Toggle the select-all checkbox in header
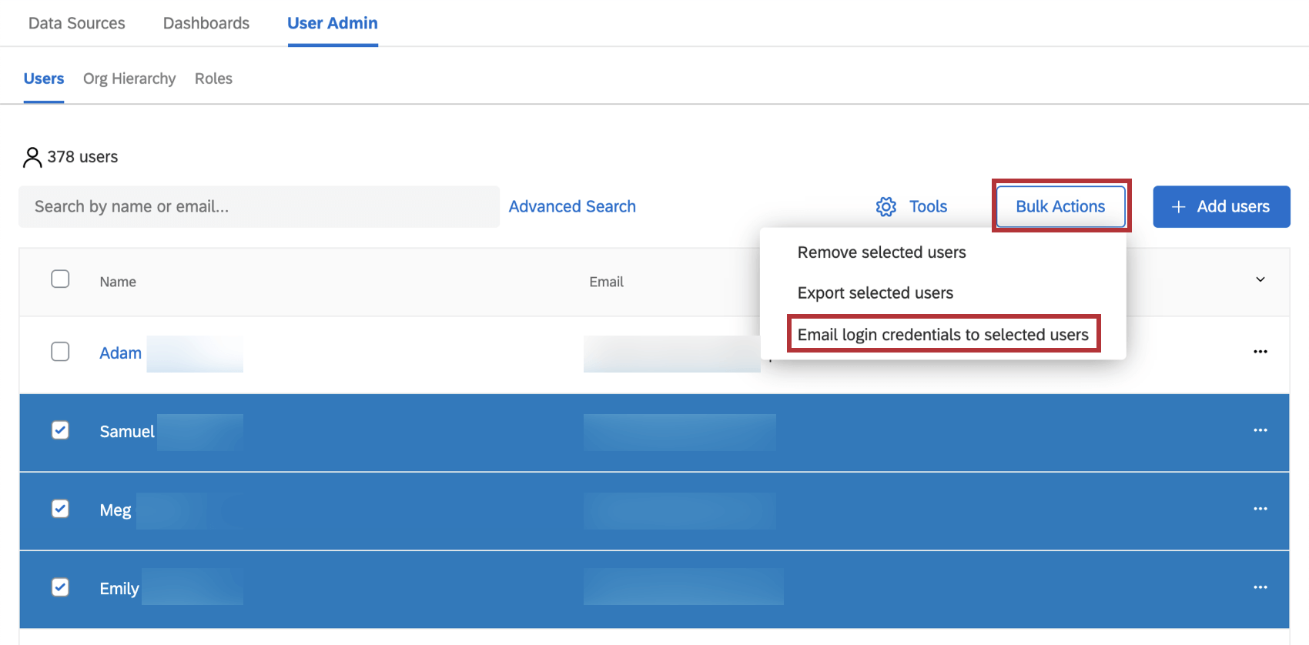Screen dimensions: 1309x645 click(60, 279)
